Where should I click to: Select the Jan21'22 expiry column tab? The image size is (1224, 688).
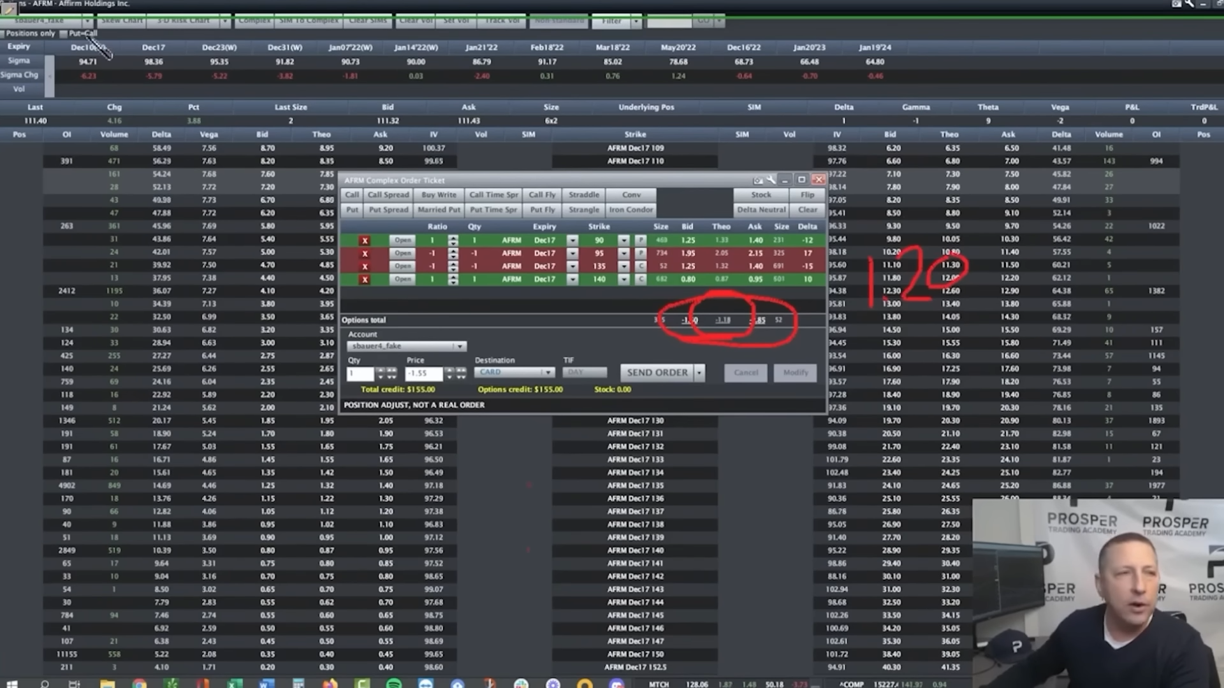point(481,48)
